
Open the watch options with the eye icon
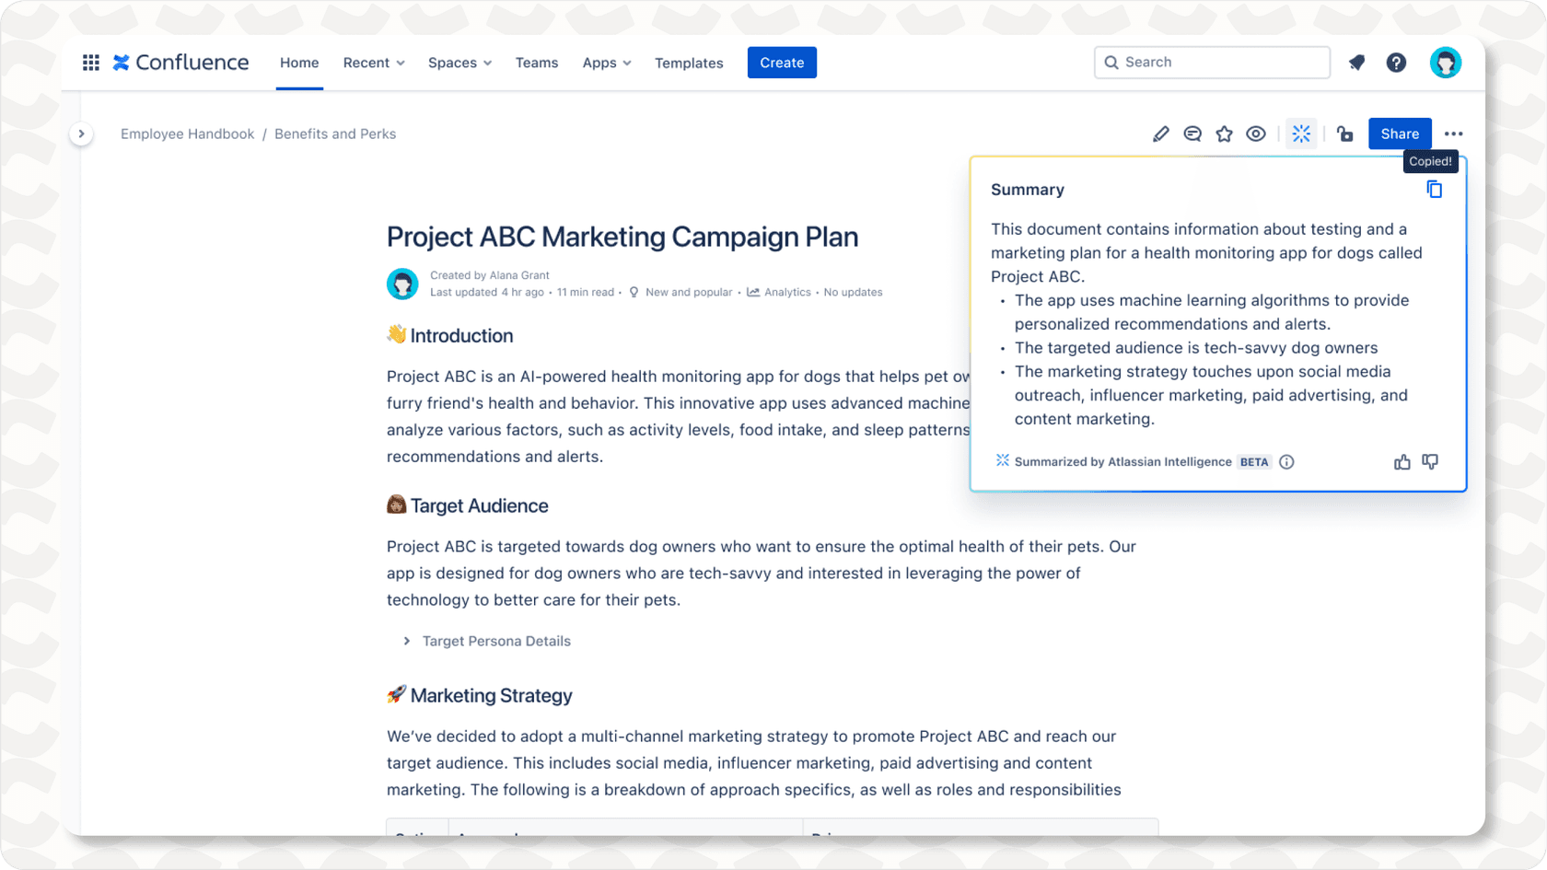pos(1256,133)
